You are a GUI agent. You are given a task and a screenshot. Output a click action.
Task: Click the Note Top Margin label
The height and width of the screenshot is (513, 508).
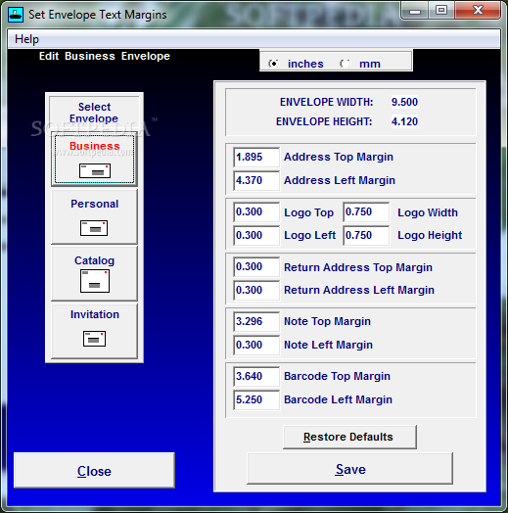pos(327,322)
